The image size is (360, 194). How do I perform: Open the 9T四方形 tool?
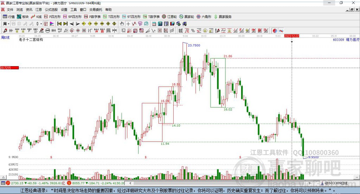click(131, 17)
